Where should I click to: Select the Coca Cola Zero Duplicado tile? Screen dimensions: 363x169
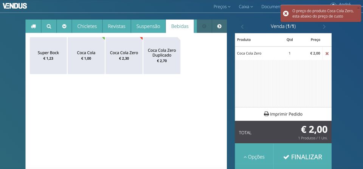click(x=162, y=55)
